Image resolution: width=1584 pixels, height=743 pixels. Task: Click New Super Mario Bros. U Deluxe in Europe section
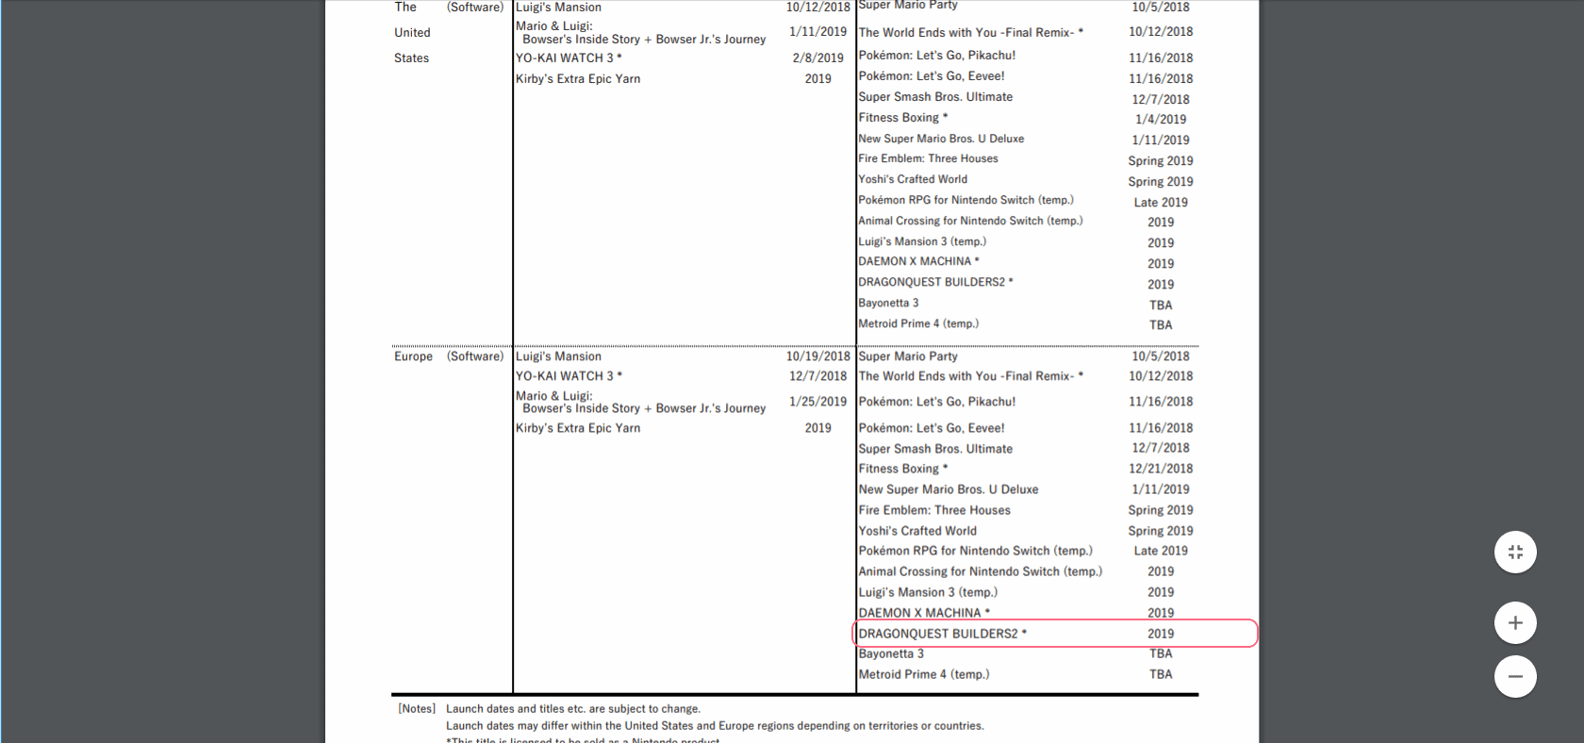point(949,490)
